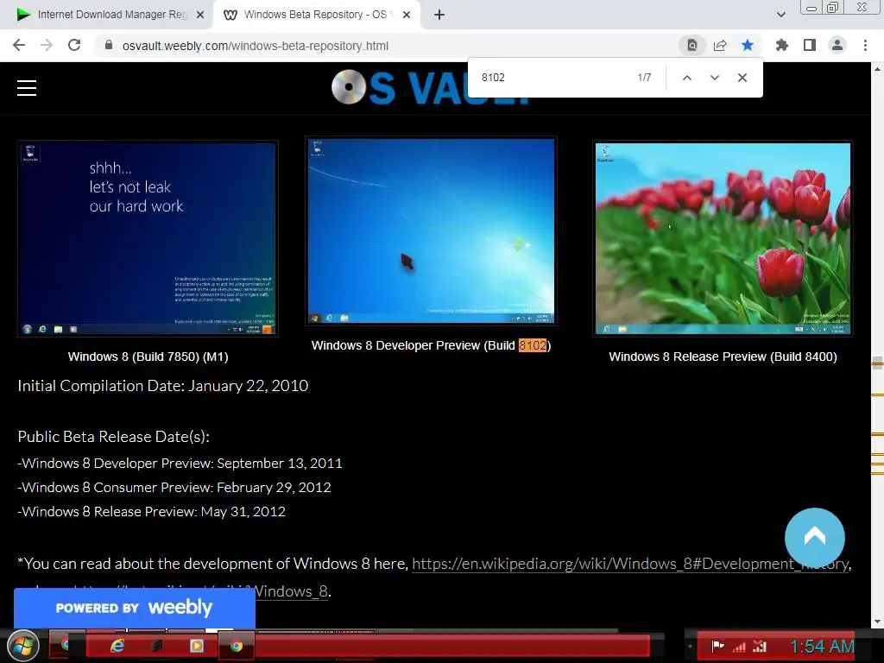Click the network signal tray icon
The image size is (884, 663).
click(739, 647)
